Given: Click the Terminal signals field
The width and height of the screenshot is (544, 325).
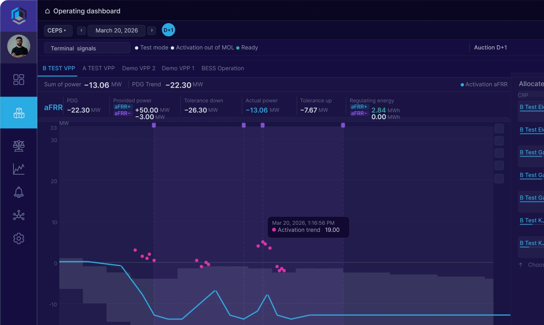Looking at the screenshot, I should click(x=87, y=48).
